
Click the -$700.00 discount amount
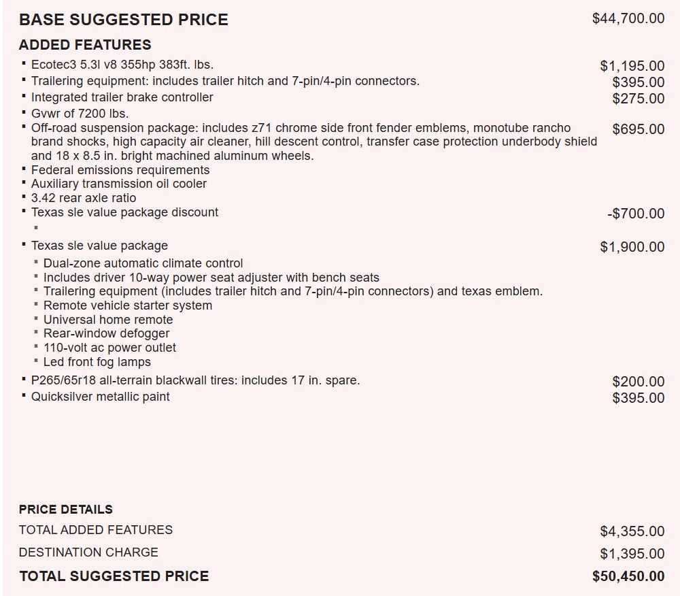coord(635,214)
